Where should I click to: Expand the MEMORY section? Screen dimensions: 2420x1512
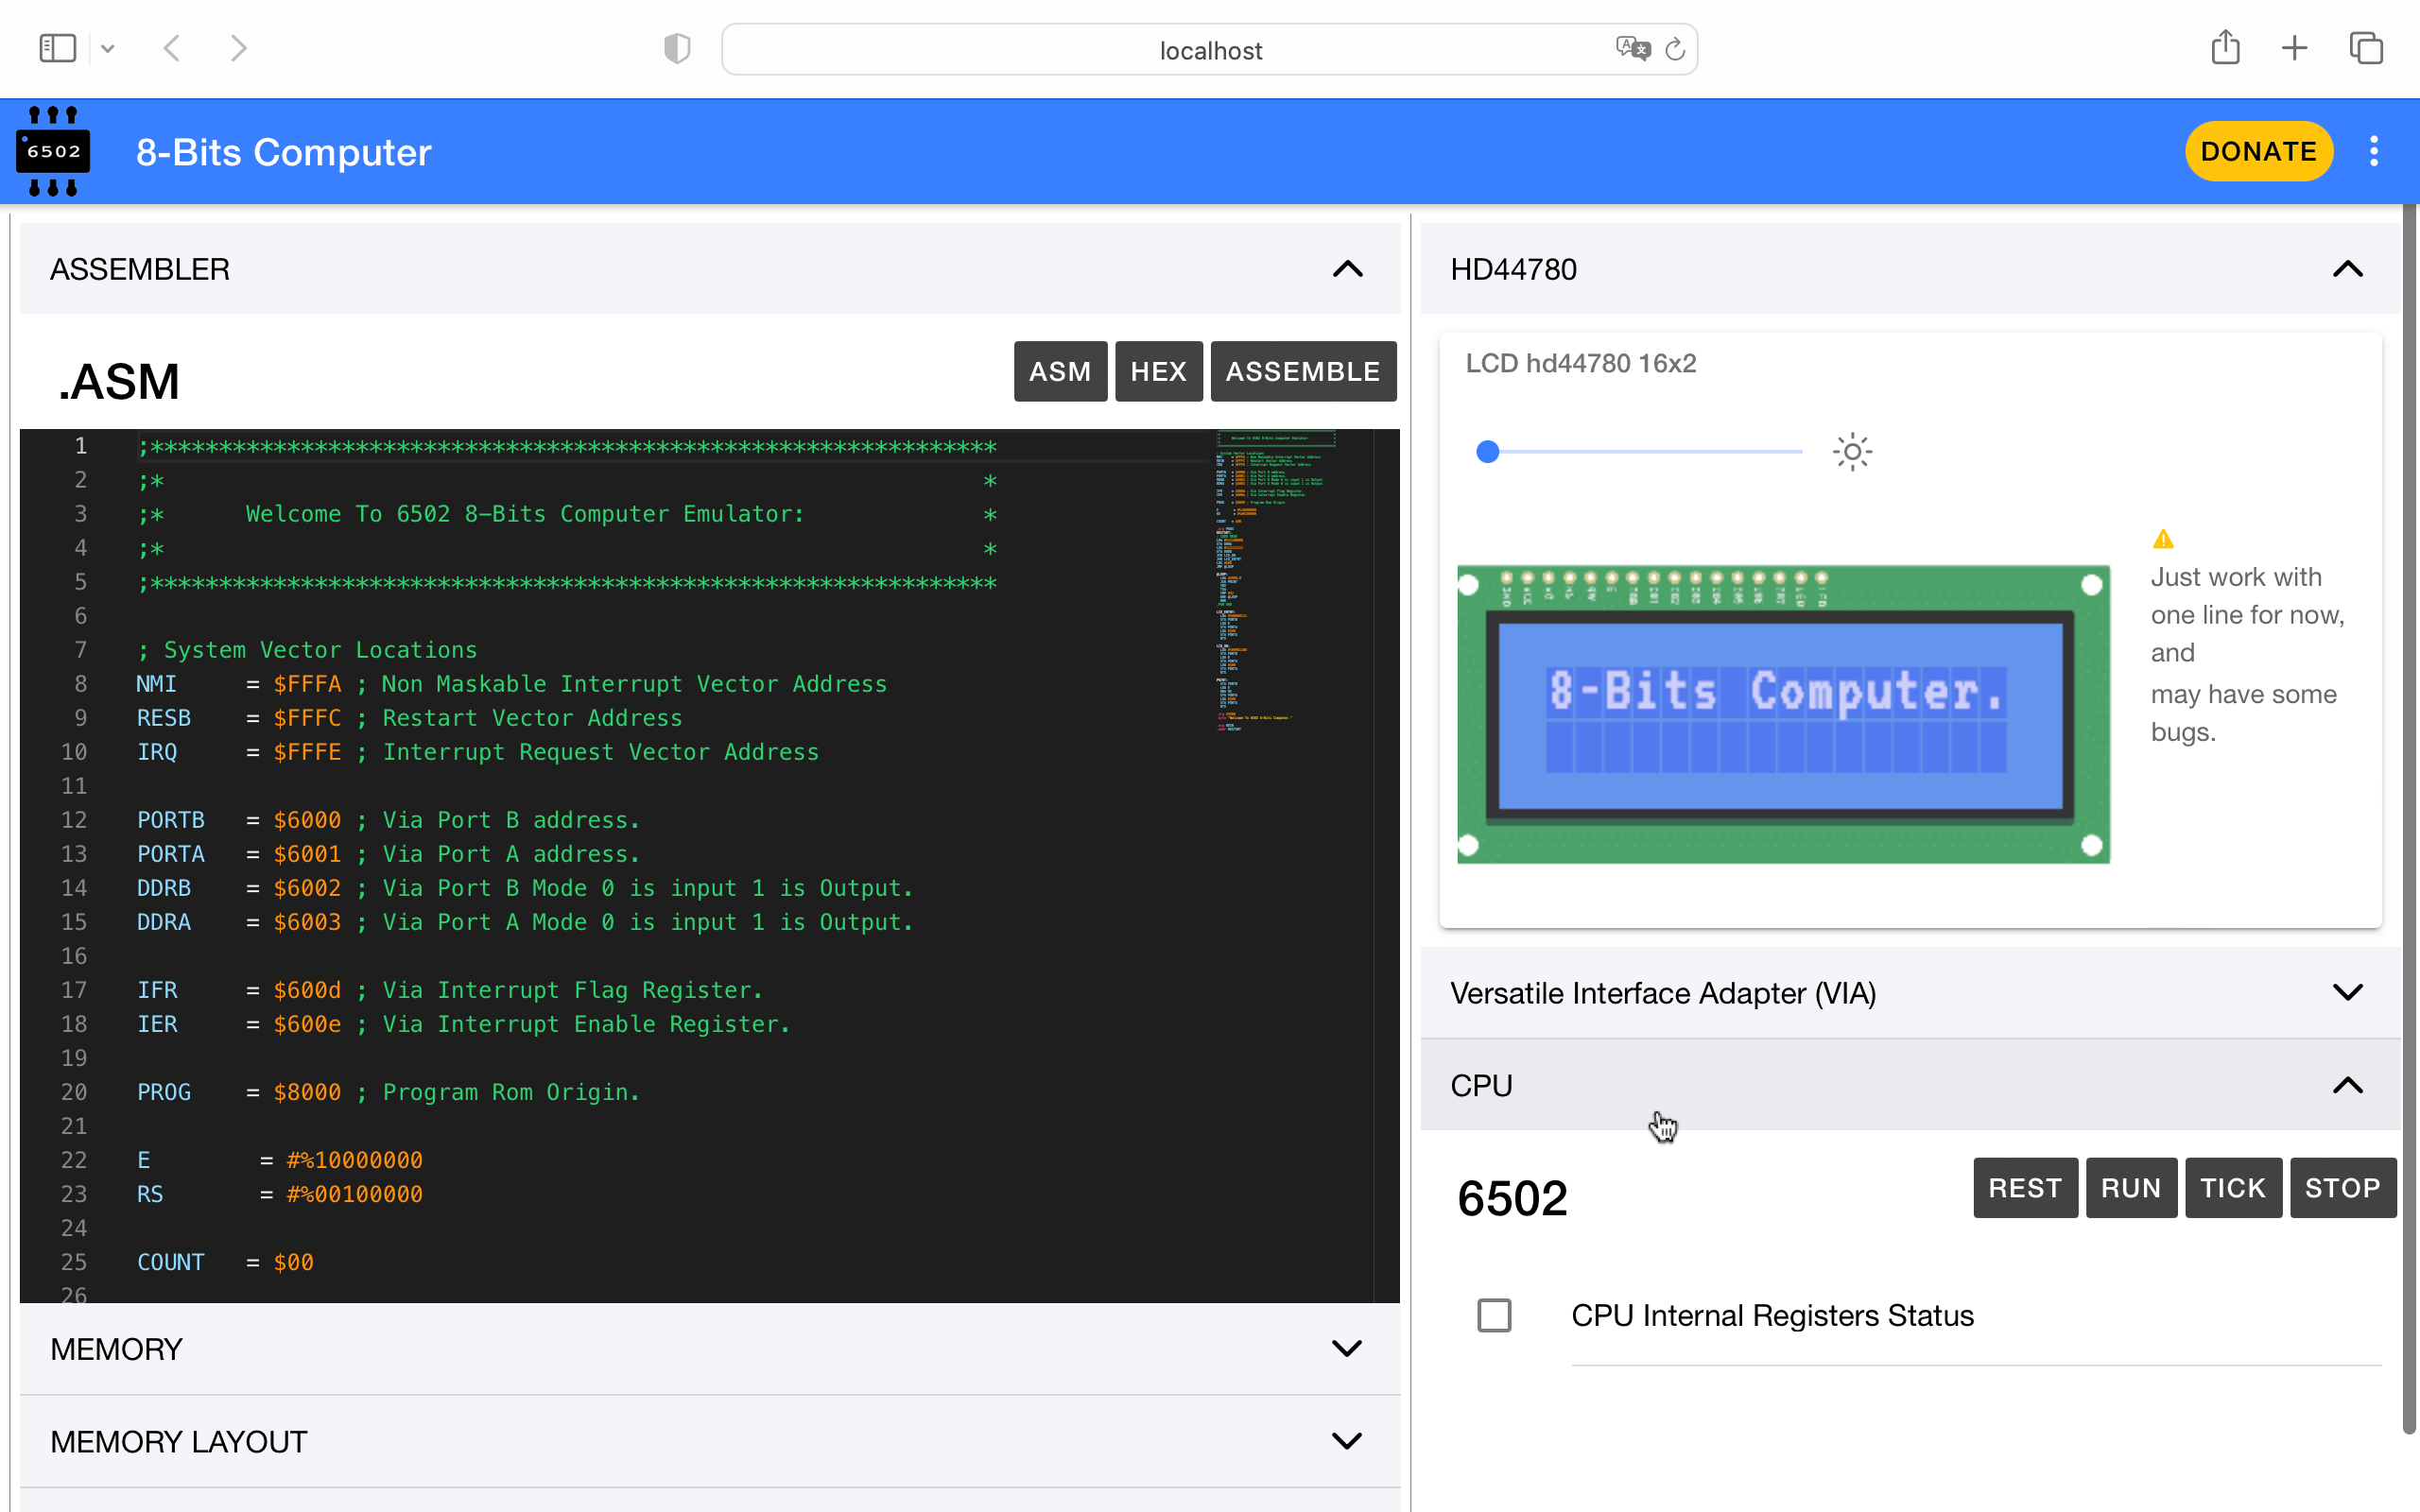[x=1347, y=1349]
